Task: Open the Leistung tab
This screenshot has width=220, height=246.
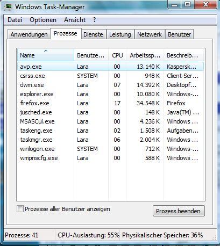Action: [120, 34]
